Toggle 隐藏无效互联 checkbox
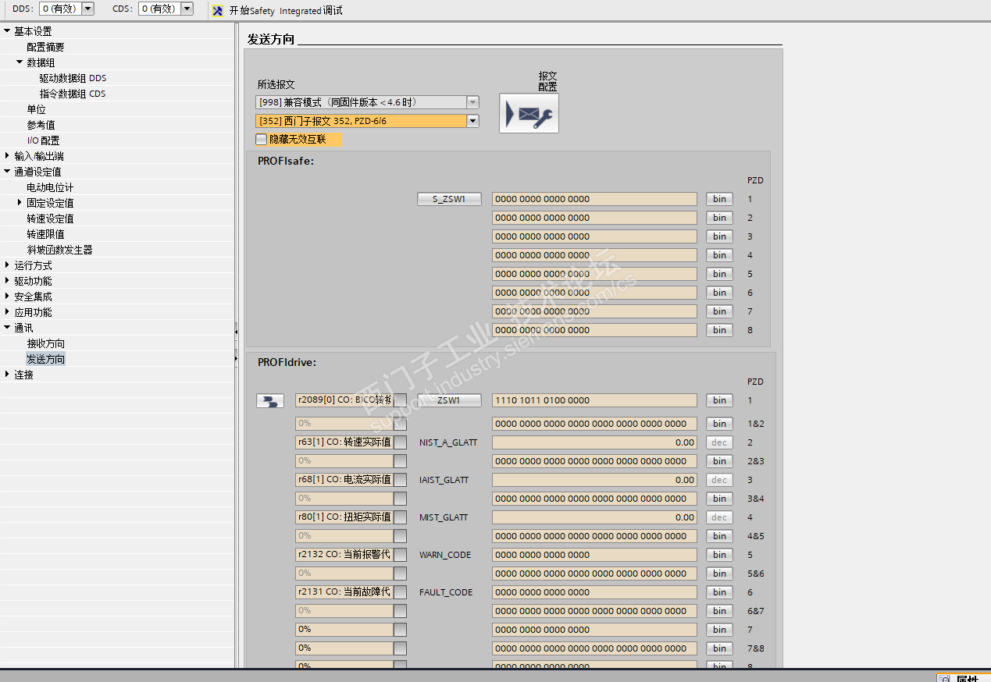 (x=262, y=139)
